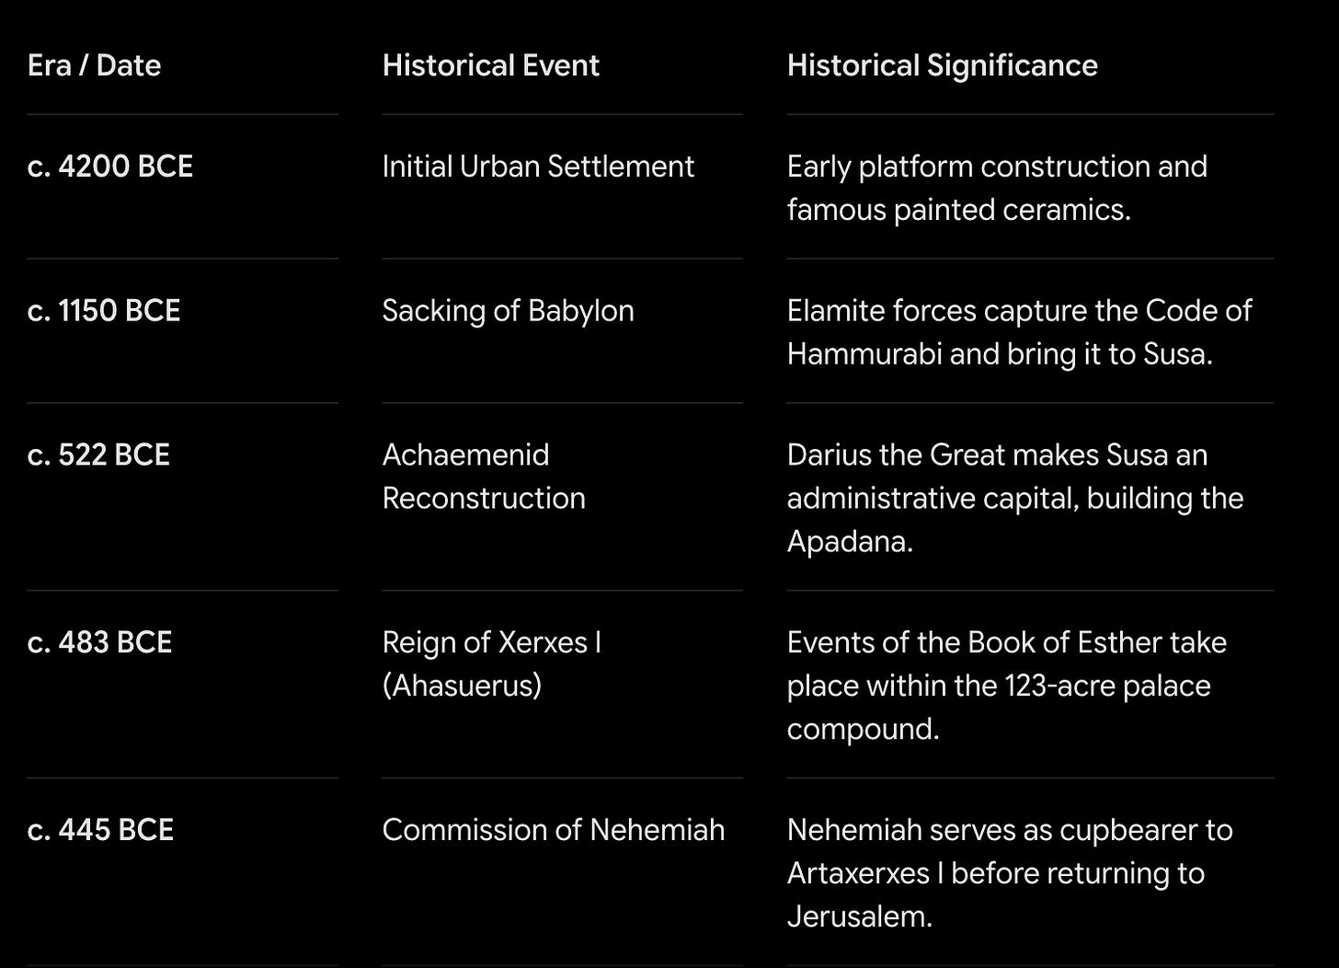Select the c. 522 BCE date cell

[98, 455]
